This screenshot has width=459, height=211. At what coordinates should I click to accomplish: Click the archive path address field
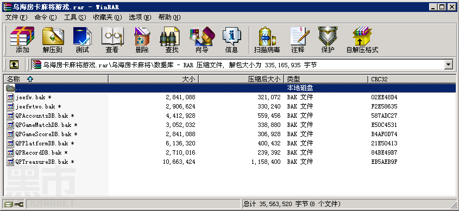[238, 65]
